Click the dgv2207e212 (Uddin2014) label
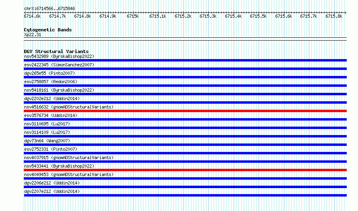Viewport: 358px width, 211px height. click(52, 191)
